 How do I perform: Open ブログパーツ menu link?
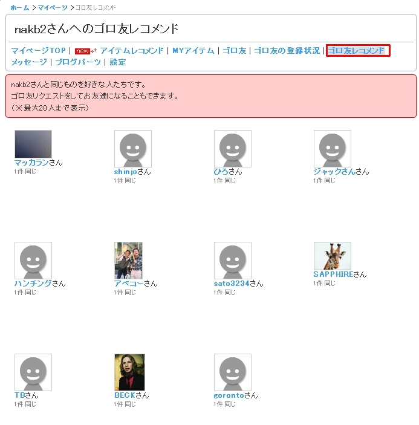pyautogui.click(x=78, y=62)
